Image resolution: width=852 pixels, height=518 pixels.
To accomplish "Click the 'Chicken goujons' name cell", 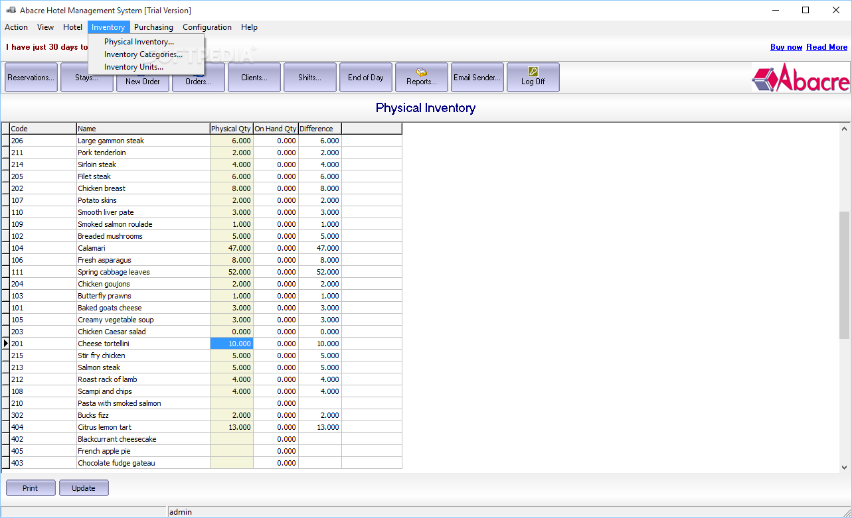I will pos(143,284).
